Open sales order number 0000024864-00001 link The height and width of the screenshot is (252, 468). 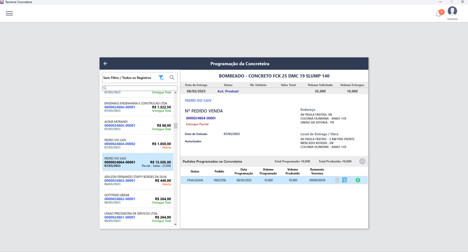[x=200, y=118]
